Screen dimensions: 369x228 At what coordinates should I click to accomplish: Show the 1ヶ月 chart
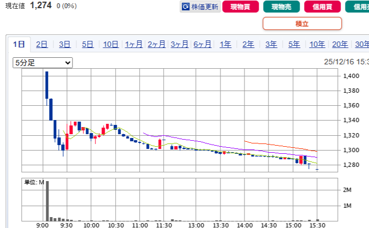pyautogui.click(x=134, y=45)
